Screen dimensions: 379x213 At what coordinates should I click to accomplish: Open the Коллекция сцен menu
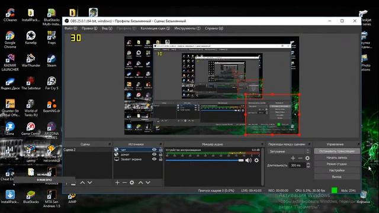155,28
